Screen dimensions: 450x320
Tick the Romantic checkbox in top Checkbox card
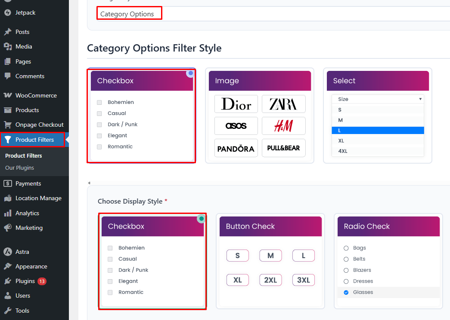pos(99,147)
